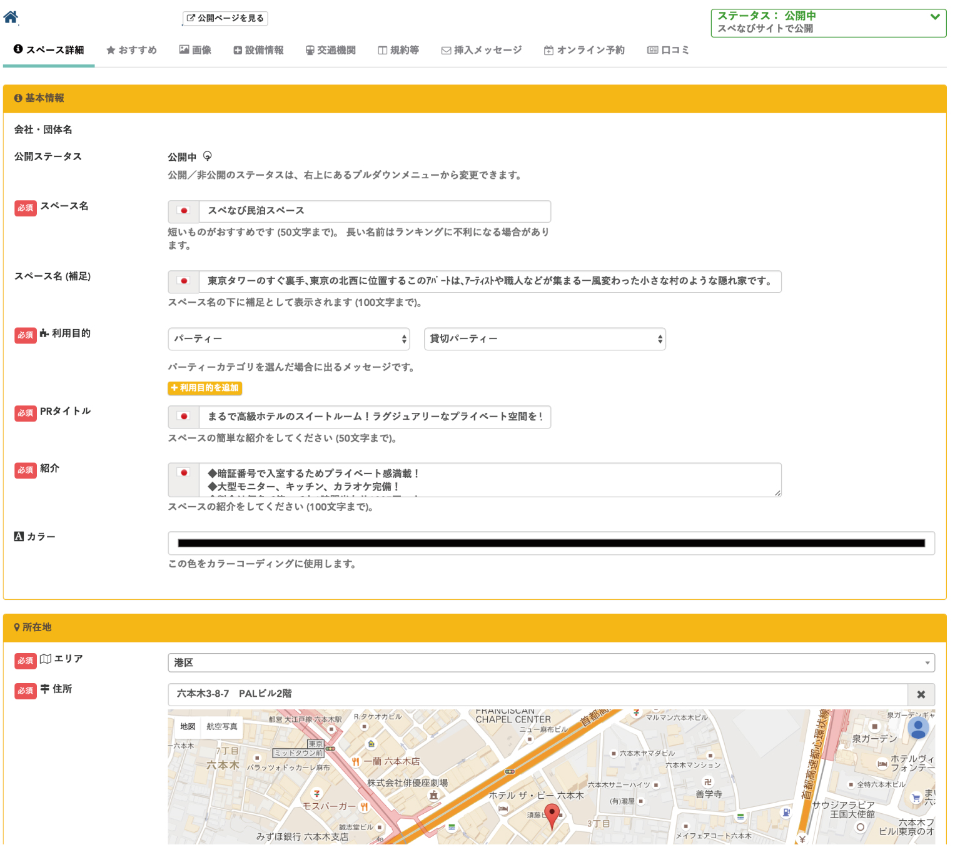Click the Street View pegman icon on map
The height and width of the screenshot is (862, 975).
(918, 728)
